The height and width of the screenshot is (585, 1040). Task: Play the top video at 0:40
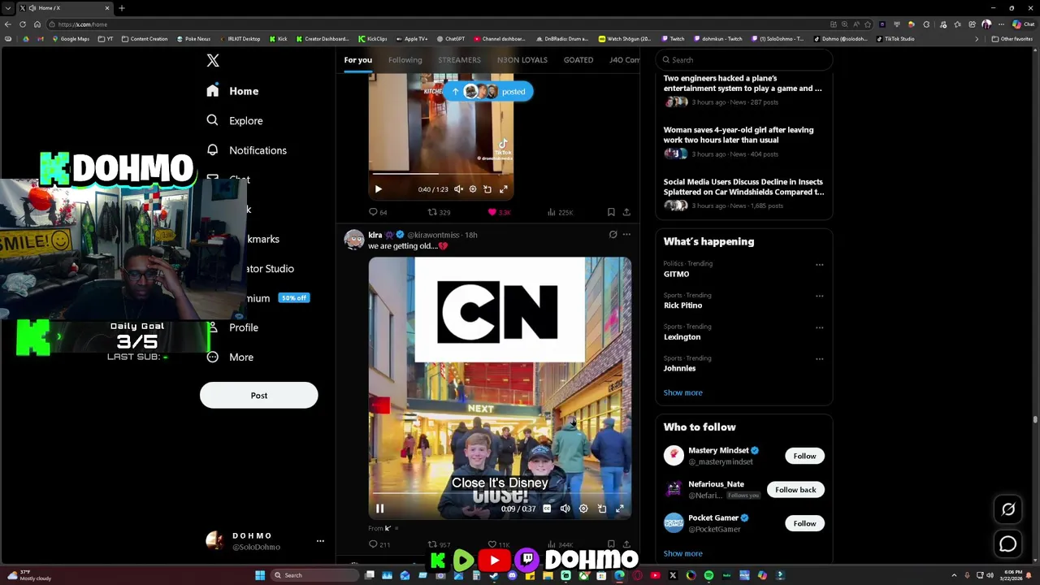click(x=378, y=189)
